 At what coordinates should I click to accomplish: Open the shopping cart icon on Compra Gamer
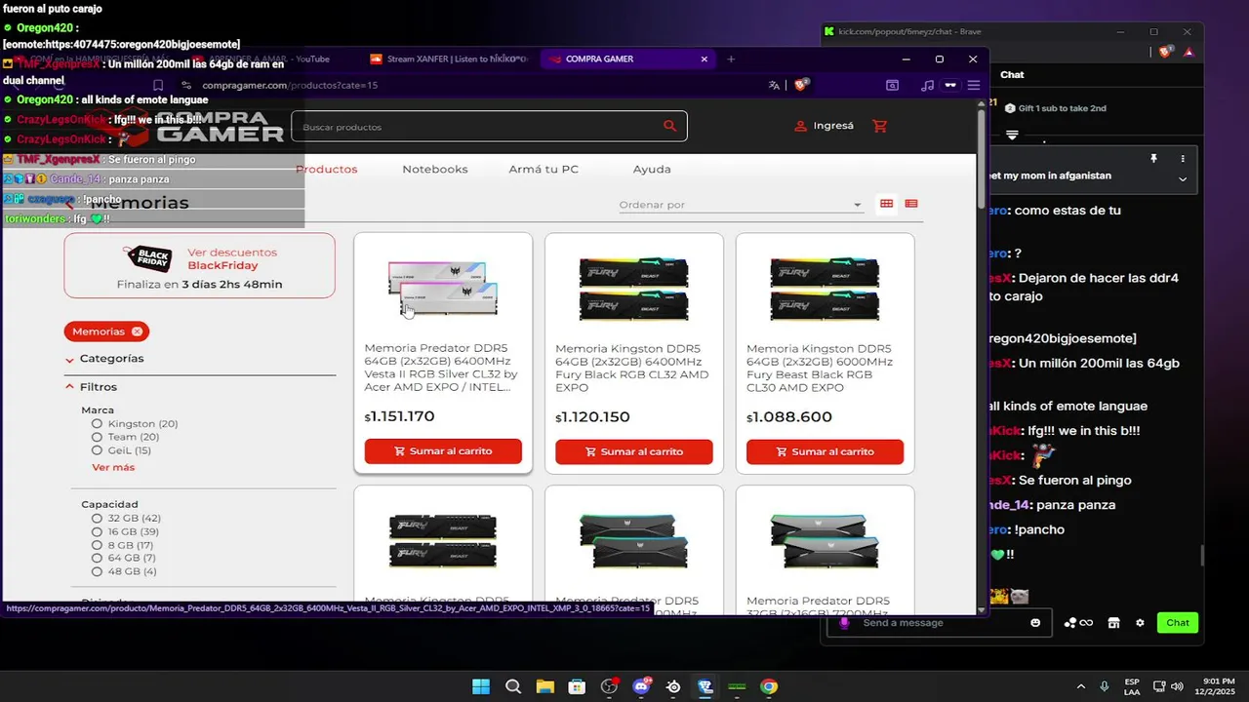pos(880,126)
